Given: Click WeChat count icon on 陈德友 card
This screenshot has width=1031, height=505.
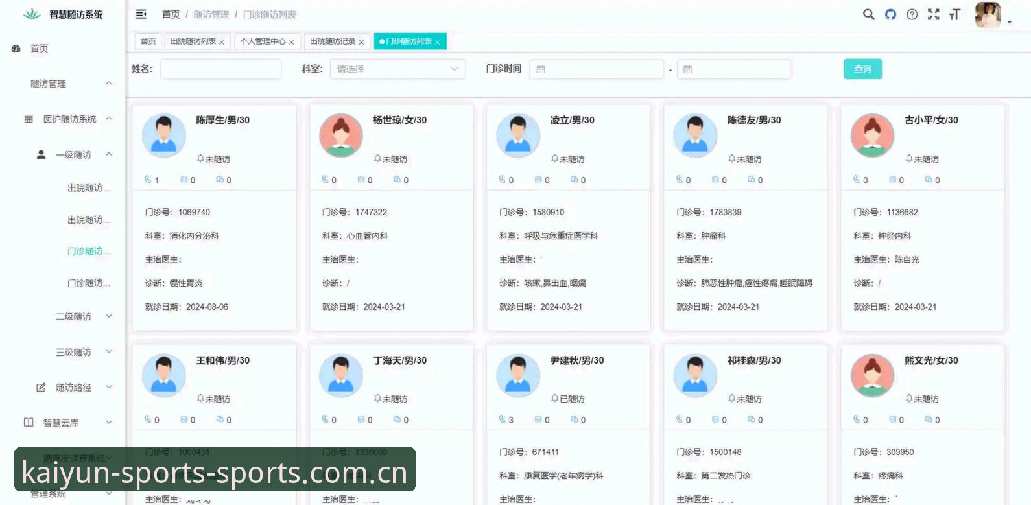Looking at the screenshot, I should (751, 180).
